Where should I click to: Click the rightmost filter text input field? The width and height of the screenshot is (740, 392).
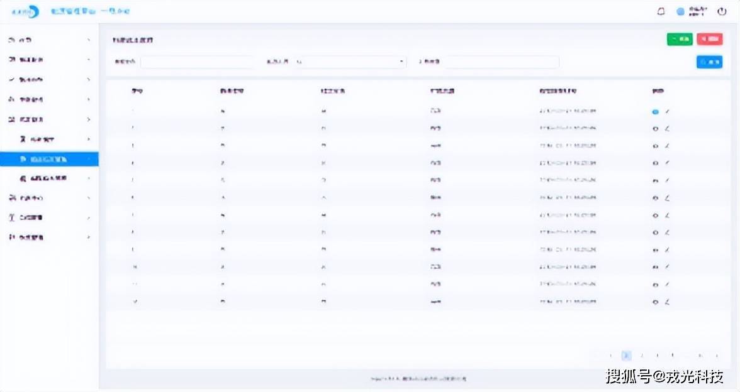(502, 62)
